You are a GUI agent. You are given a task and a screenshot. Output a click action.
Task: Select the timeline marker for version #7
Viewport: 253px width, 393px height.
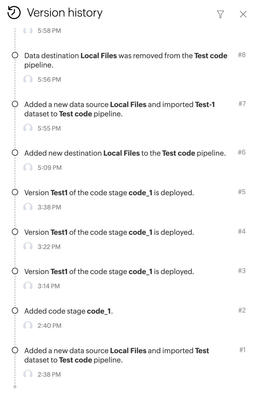[15, 104]
